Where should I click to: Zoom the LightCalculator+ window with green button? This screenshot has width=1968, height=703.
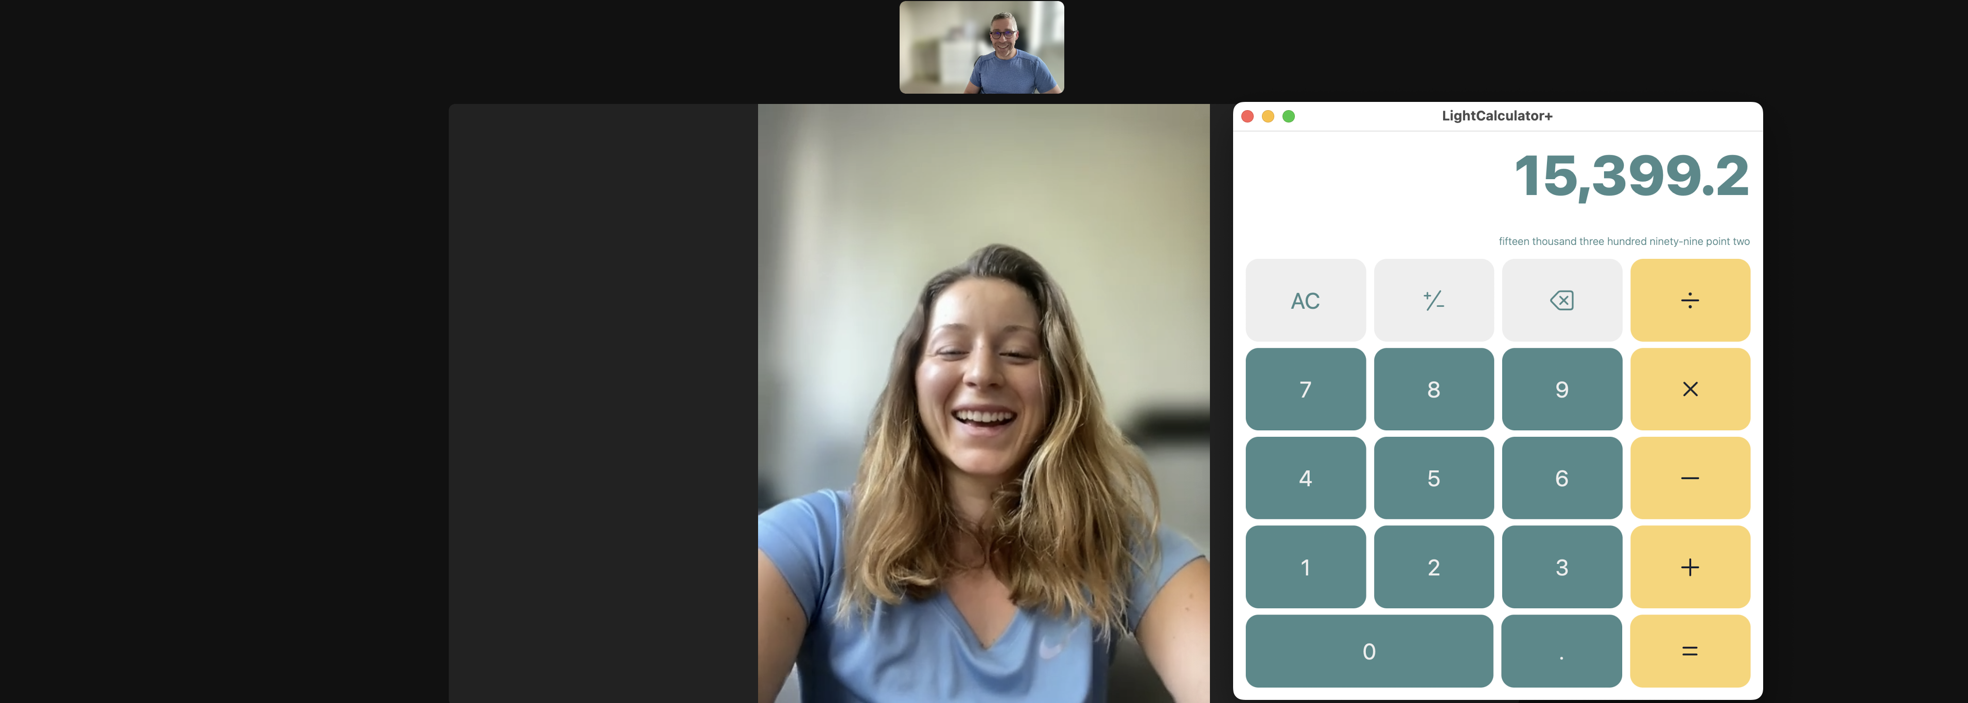coord(1289,116)
